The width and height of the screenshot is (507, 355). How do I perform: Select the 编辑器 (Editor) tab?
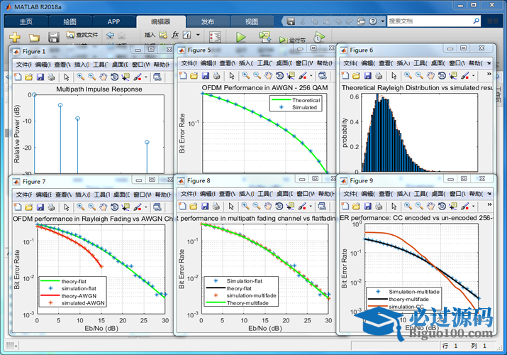(161, 22)
